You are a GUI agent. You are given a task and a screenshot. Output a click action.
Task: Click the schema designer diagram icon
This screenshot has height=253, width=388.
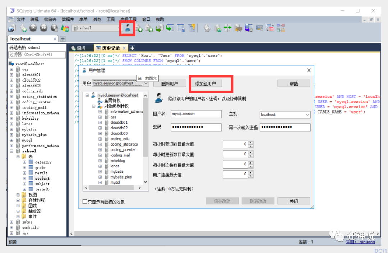(x=281, y=28)
